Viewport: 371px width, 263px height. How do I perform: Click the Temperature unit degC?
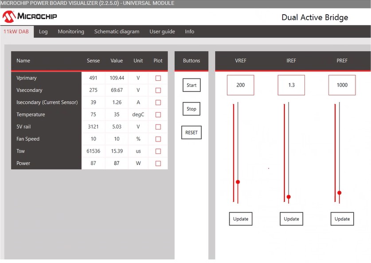click(138, 114)
